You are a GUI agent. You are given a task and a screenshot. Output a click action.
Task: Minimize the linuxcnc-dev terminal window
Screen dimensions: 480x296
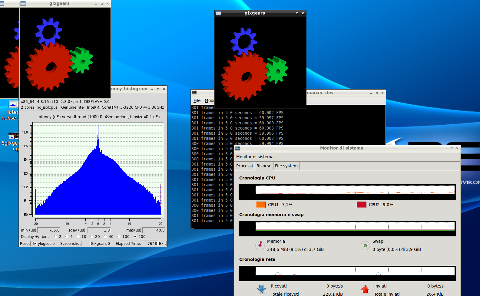coord(371,93)
